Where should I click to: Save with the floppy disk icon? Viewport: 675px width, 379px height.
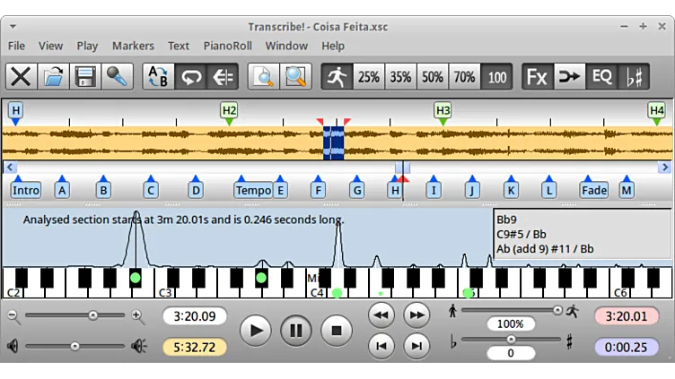click(x=84, y=77)
